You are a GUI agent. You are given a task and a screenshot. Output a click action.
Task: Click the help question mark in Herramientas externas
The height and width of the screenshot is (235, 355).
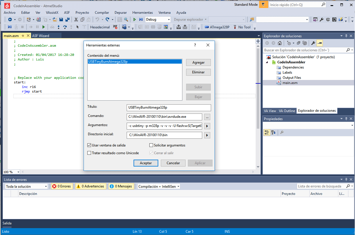[195, 45]
